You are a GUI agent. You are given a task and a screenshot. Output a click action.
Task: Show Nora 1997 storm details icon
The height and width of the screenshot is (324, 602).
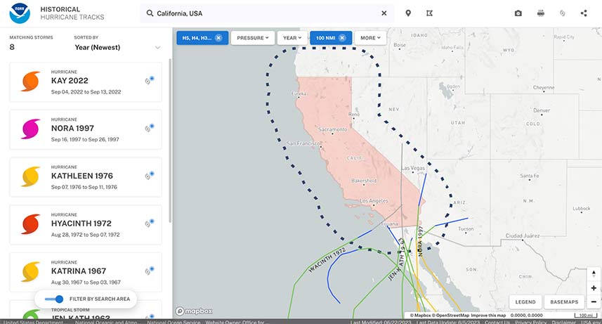pyautogui.click(x=150, y=128)
